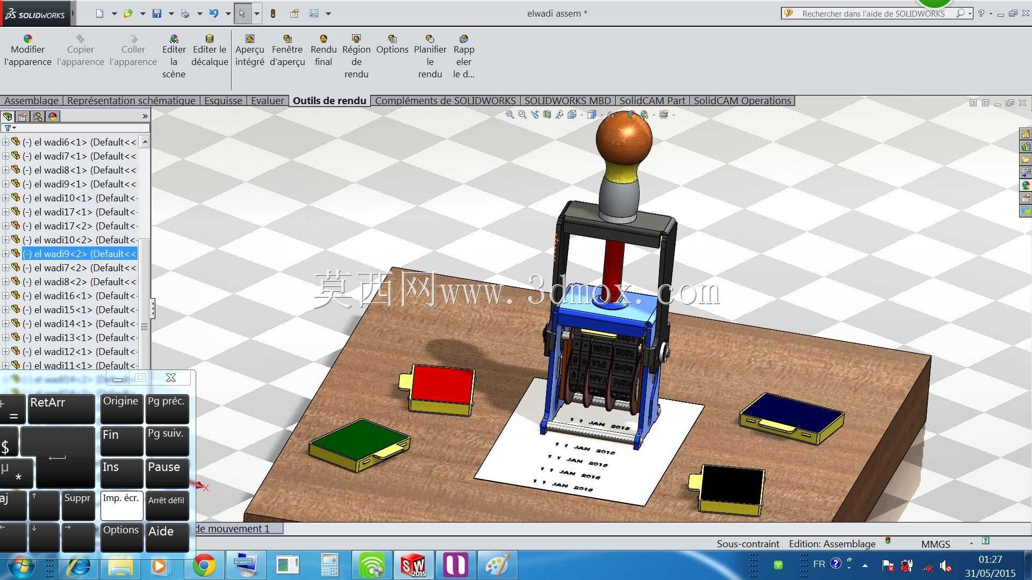Click Zoom to fit magnifier icon
Image resolution: width=1032 pixels, height=580 pixels.
(510, 114)
